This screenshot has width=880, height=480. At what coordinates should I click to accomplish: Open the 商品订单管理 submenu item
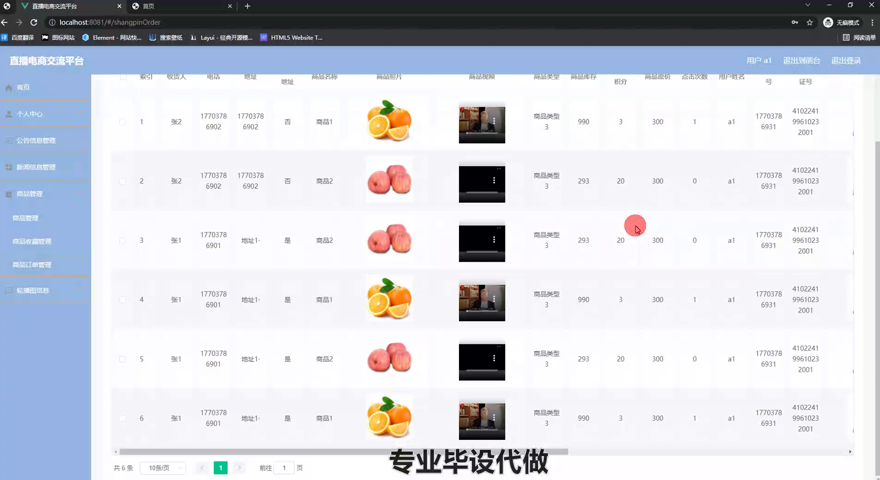(x=32, y=265)
